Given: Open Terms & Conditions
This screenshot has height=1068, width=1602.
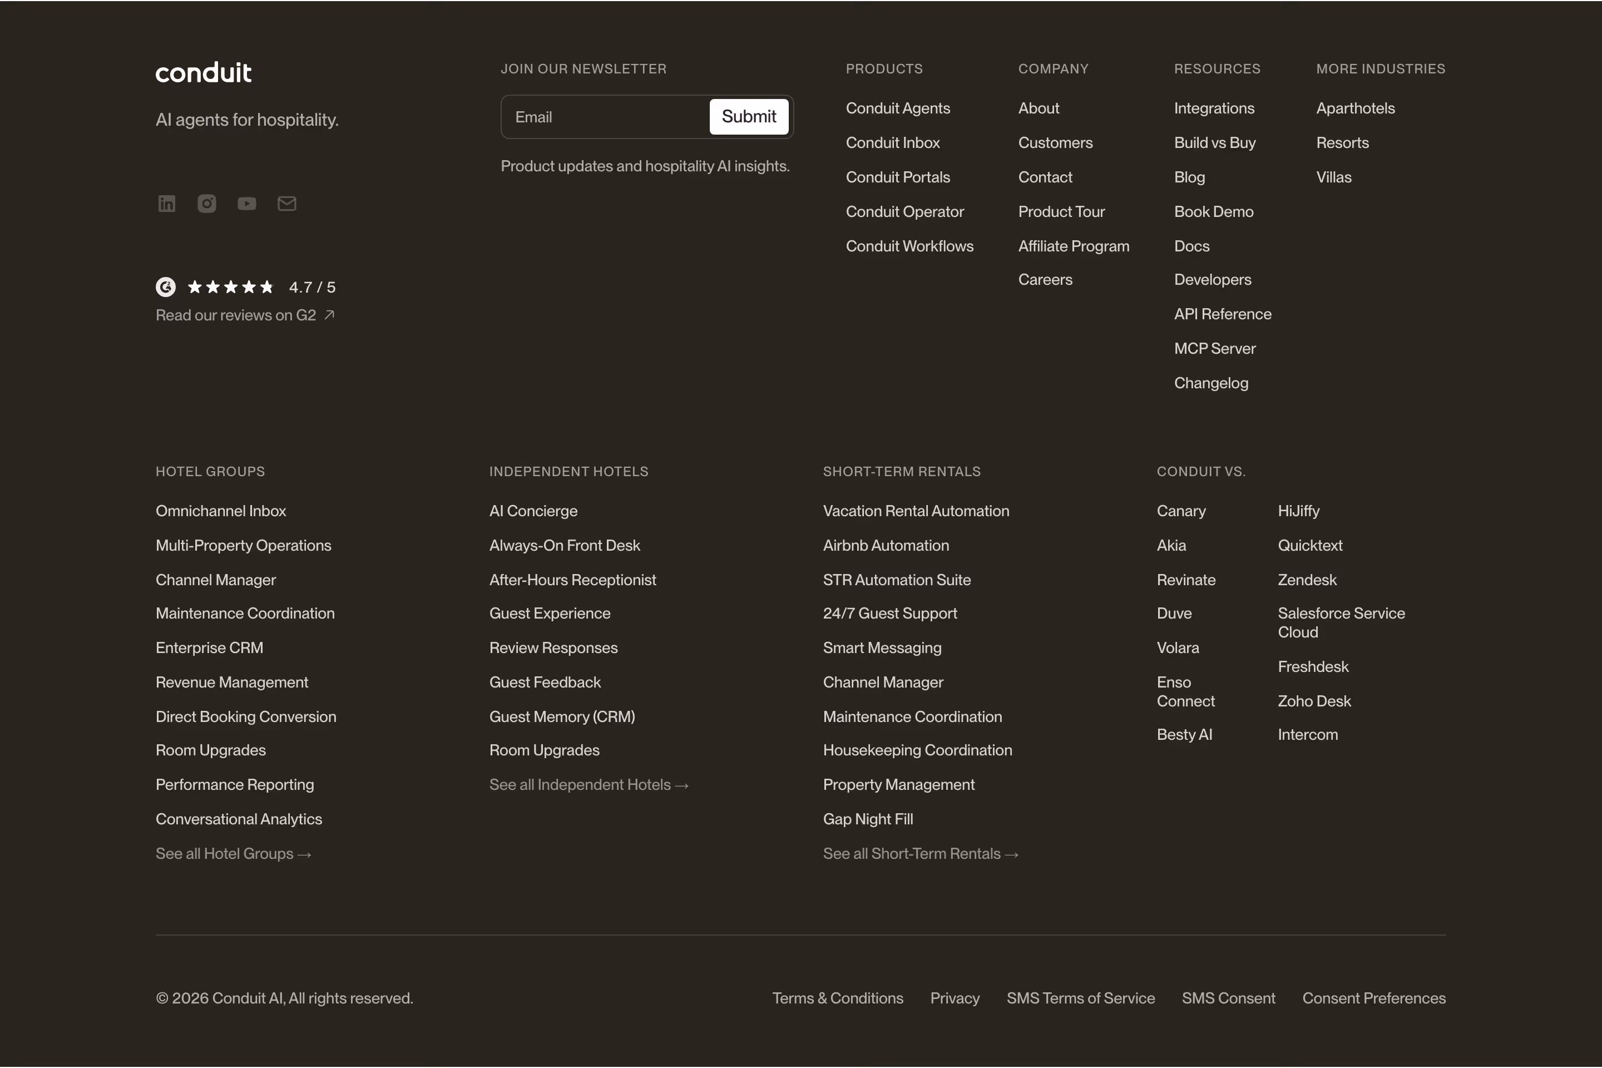Looking at the screenshot, I should tap(838, 998).
